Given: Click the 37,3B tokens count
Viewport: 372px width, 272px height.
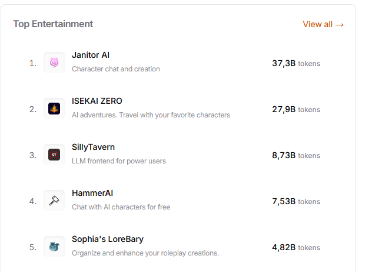Looking at the screenshot, I should tap(296, 63).
